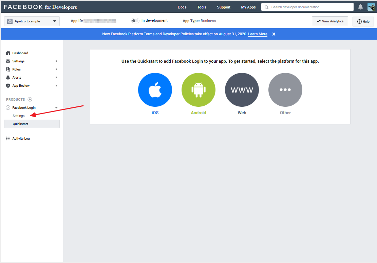Expand the Roles sidebar arrow
The image size is (377, 263).
(56, 69)
